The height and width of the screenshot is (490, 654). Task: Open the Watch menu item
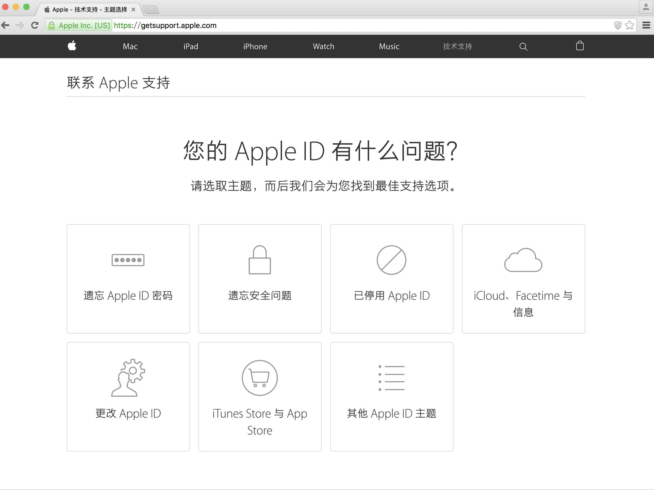click(x=323, y=46)
